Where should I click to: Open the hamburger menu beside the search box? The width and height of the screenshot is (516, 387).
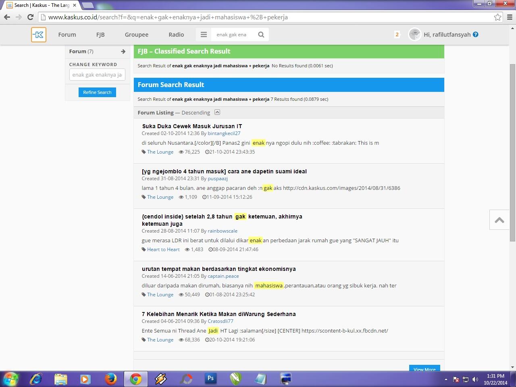(204, 35)
